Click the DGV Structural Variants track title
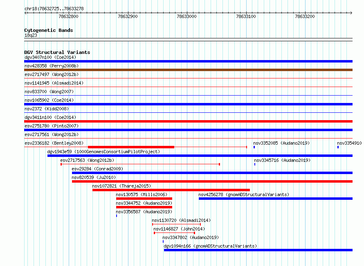The height and width of the screenshot is (266, 364). point(57,52)
